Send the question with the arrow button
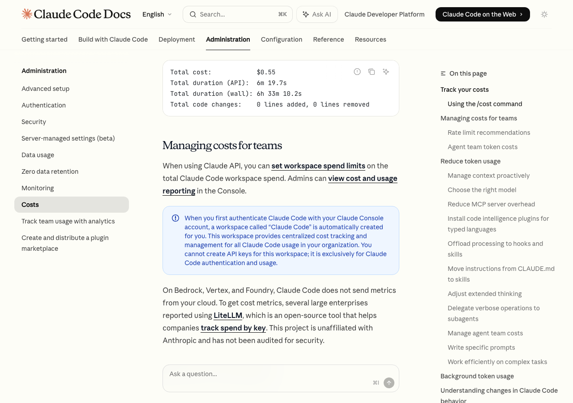 click(x=389, y=383)
